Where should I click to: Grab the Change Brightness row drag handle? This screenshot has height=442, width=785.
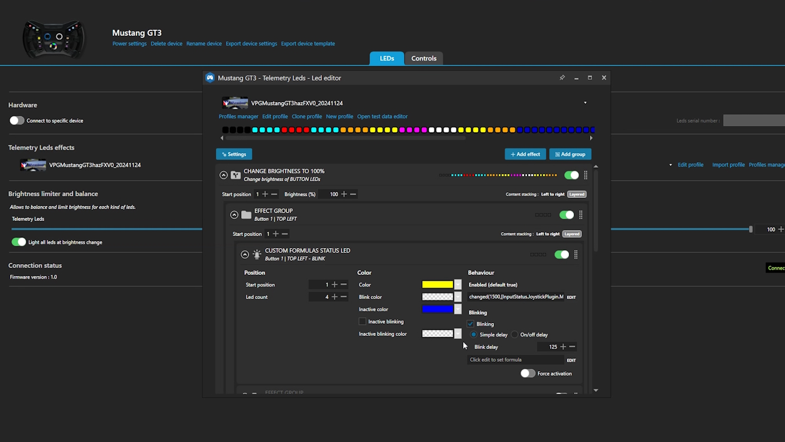(x=586, y=175)
